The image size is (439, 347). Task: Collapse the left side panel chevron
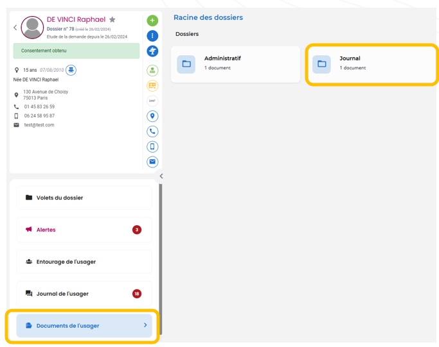161,176
